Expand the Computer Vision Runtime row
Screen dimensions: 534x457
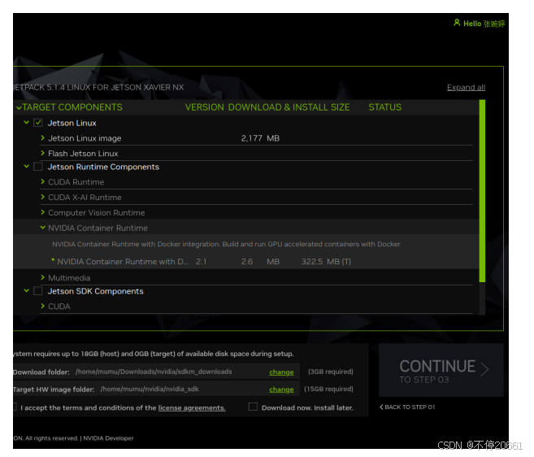(x=42, y=212)
